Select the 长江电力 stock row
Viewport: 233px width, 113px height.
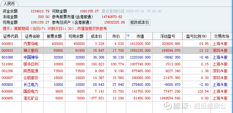[116, 85]
